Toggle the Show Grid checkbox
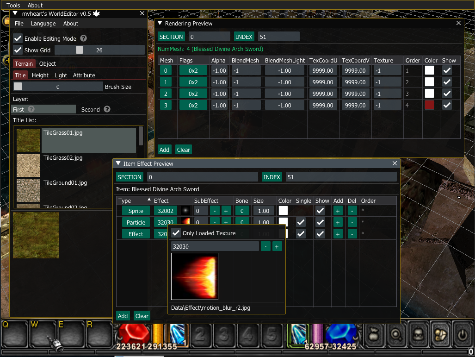The height and width of the screenshot is (357, 475). pyautogui.click(x=18, y=50)
